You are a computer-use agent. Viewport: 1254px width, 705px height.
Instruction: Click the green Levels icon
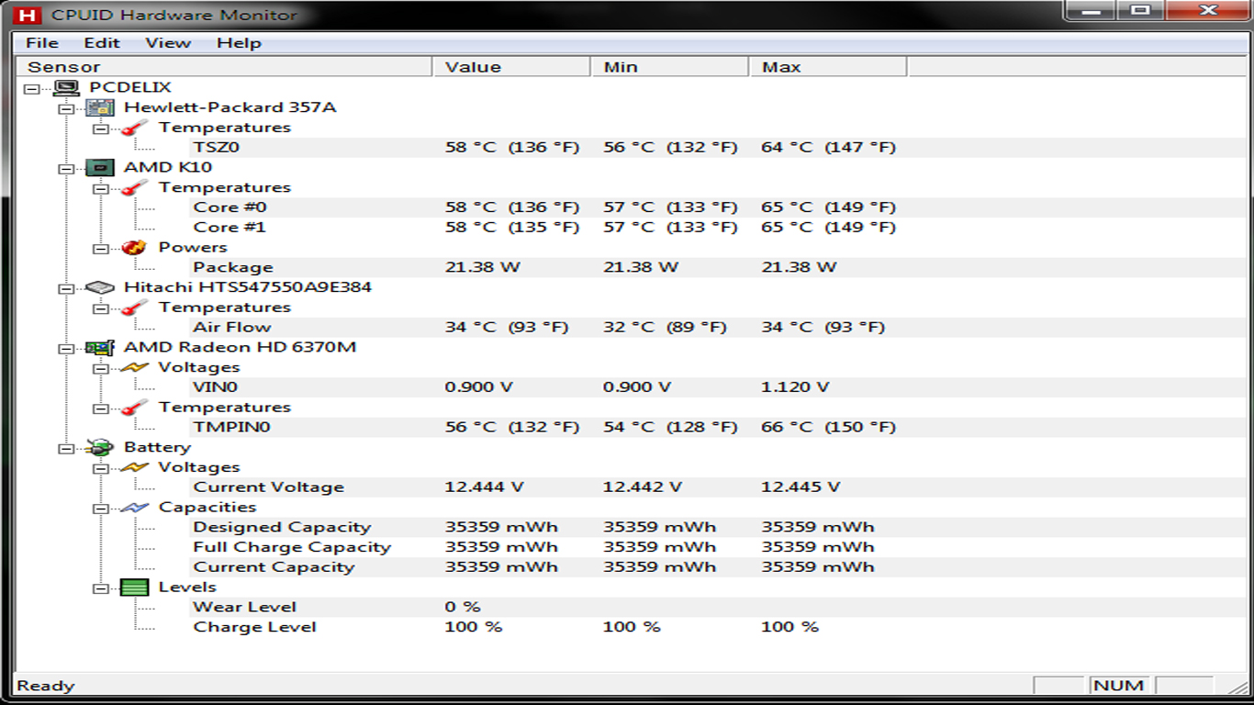134,587
